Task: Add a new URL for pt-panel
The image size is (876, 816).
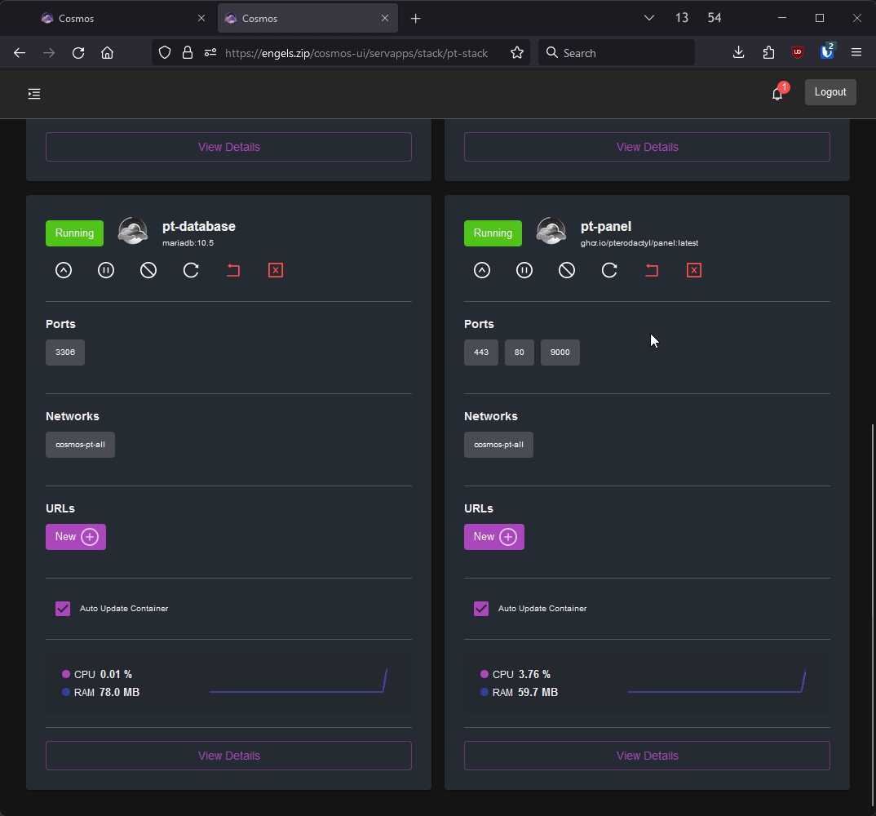Action: (494, 537)
